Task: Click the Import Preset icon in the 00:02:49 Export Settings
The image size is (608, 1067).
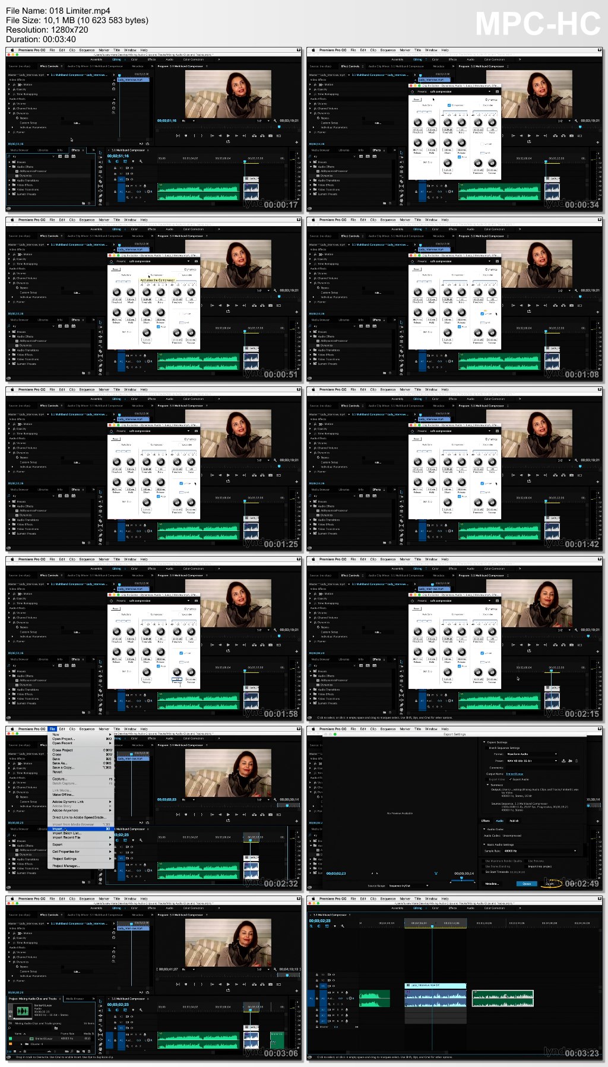Action: point(570,761)
